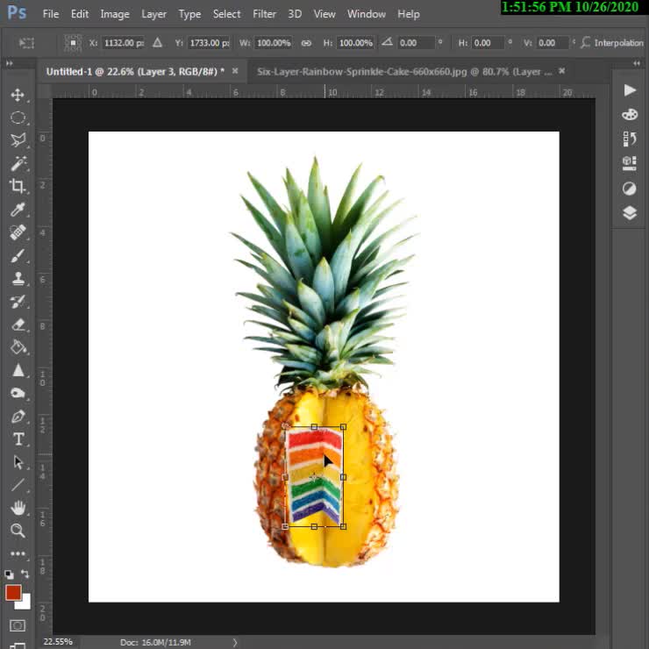Click the foreground color swatch

13,593
